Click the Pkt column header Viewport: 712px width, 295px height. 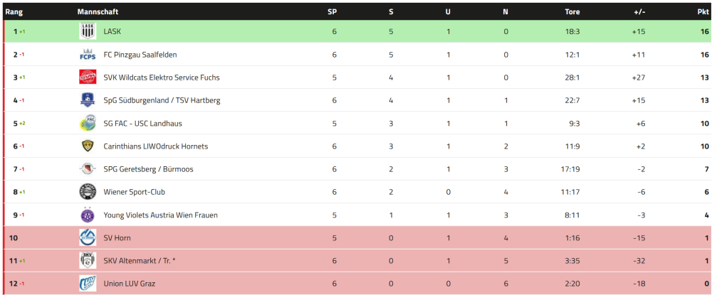point(703,12)
